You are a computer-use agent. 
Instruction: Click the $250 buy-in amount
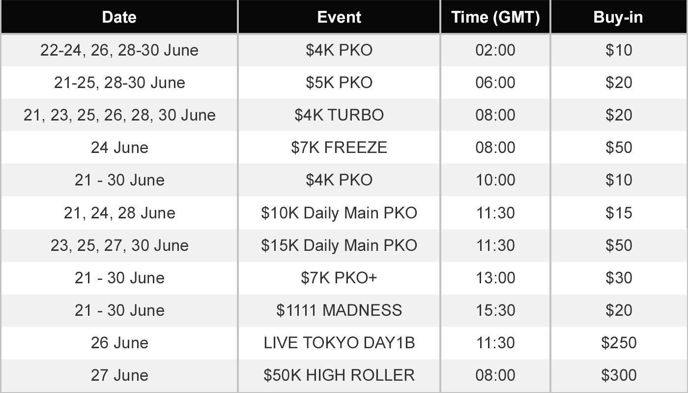pyautogui.click(x=619, y=343)
